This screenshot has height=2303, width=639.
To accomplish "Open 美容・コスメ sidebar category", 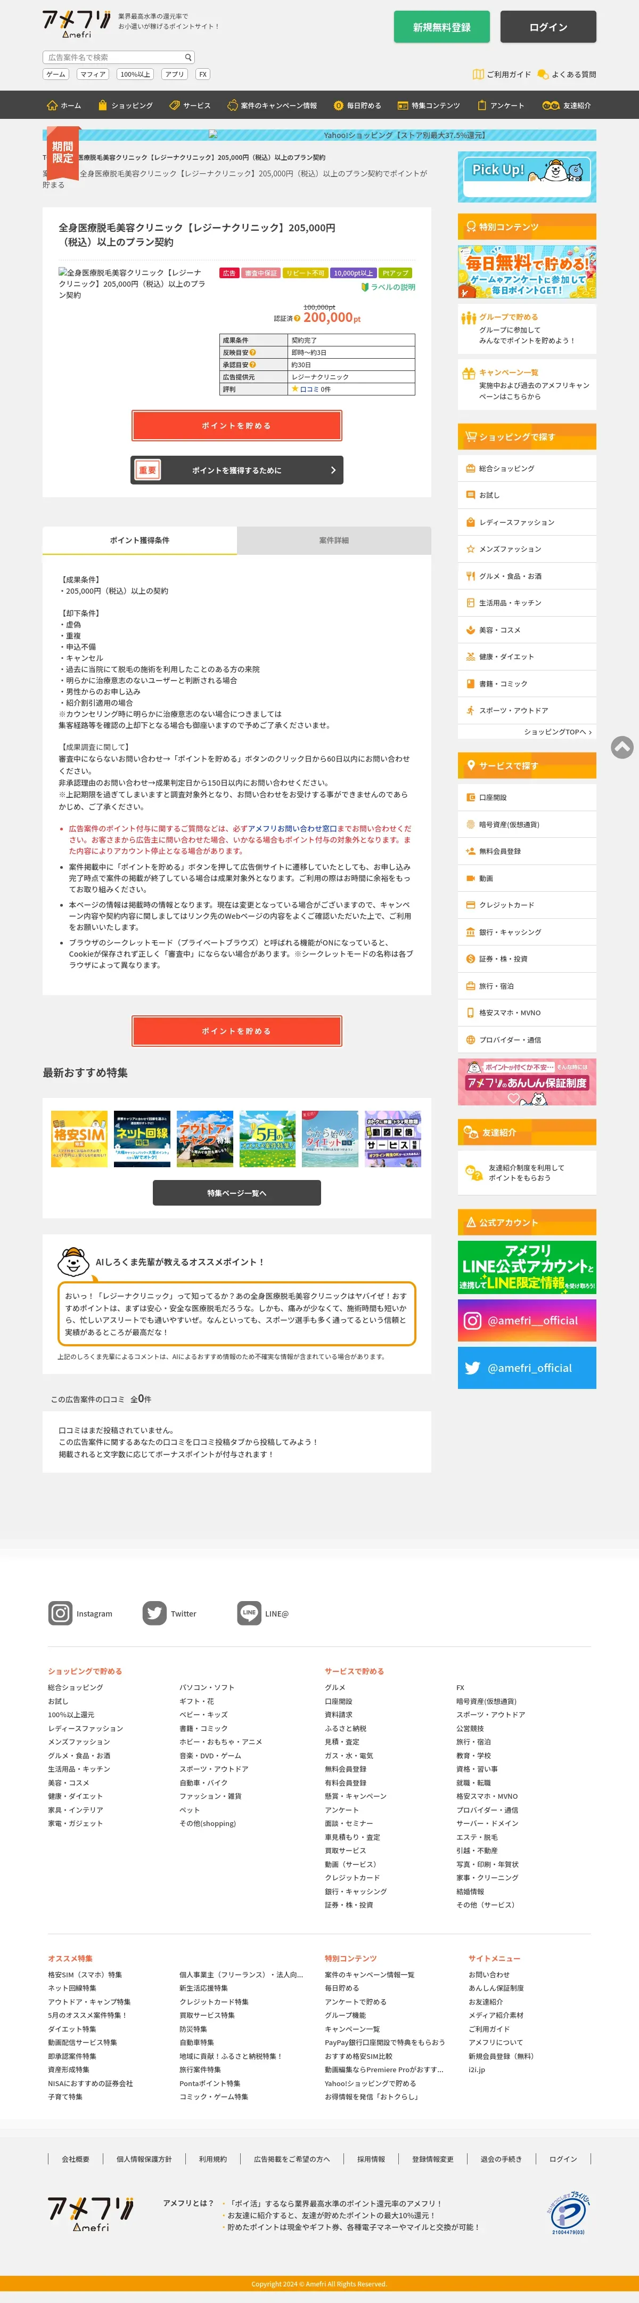I will (527, 629).
